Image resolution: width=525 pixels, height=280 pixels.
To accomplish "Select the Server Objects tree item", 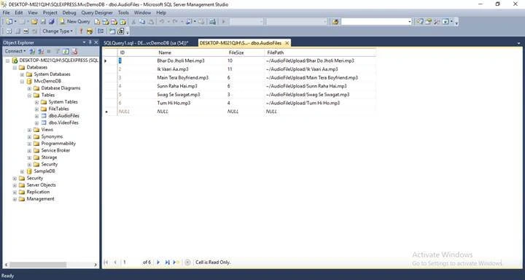I will [41, 185].
